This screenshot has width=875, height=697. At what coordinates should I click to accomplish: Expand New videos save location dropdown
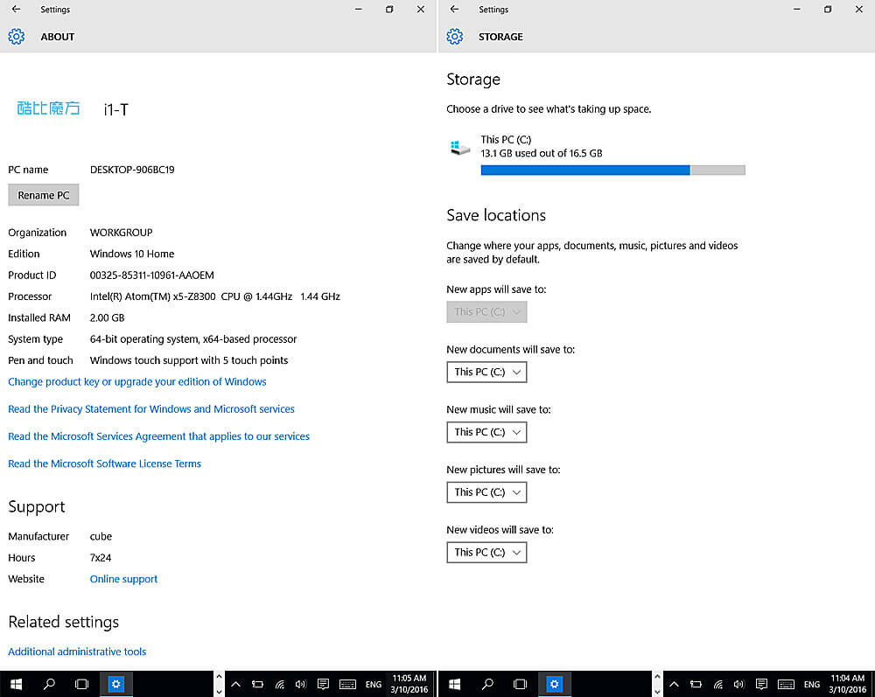[x=486, y=553]
